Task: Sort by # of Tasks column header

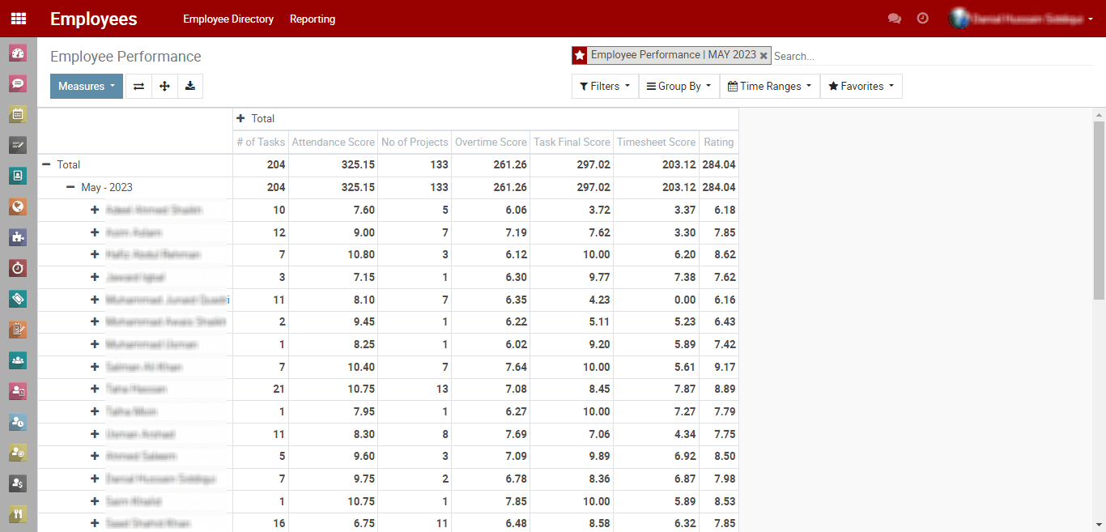Action: (x=261, y=142)
